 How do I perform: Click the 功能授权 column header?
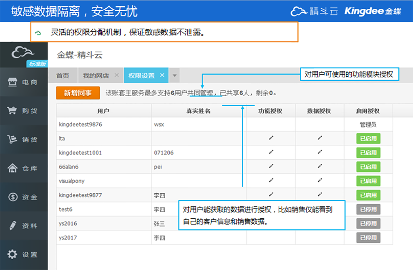coord(270,111)
